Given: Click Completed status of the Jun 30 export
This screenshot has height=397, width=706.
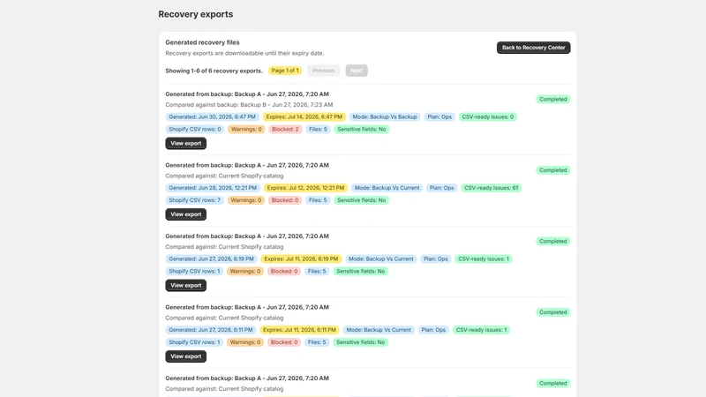Looking at the screenshot, I should pyautogui.click(x=553, y=100).
